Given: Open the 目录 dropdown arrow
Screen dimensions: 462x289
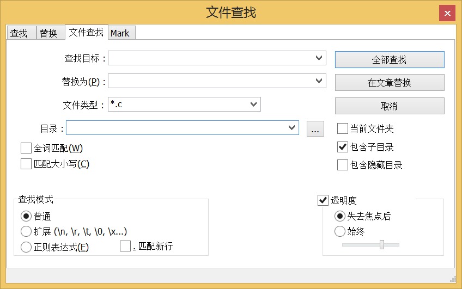Looking at the screenshot, I should (x=291, y=128).
